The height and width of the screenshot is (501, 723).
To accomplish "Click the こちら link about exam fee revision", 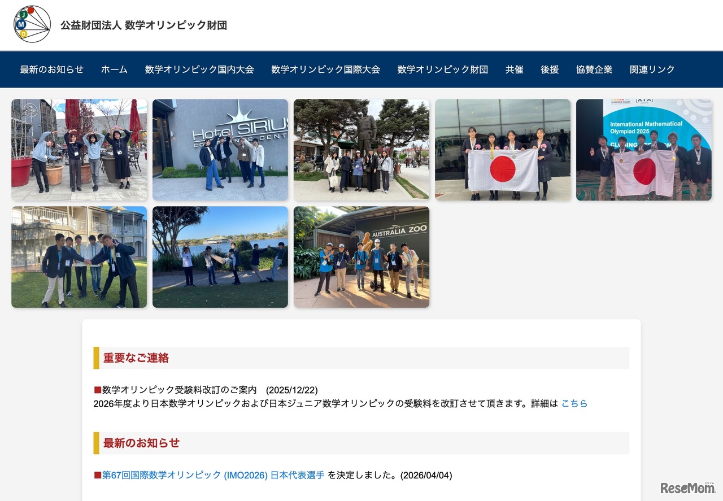I will (574, 403).
